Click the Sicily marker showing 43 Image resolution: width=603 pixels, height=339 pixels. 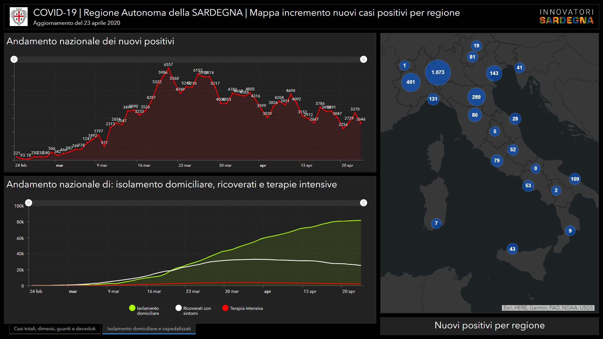tap(512, 249)
